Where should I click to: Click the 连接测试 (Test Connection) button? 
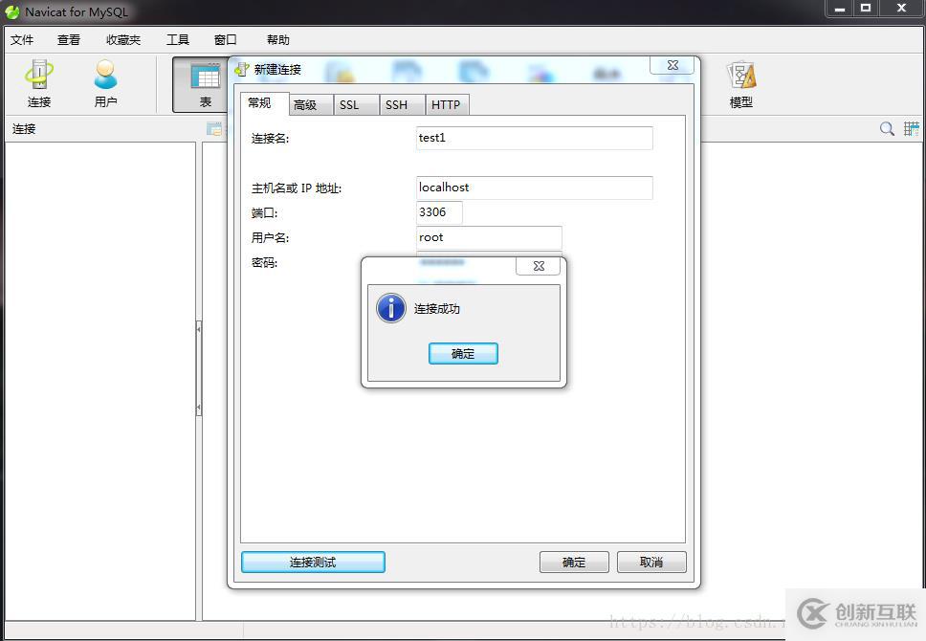coord(313,562)
